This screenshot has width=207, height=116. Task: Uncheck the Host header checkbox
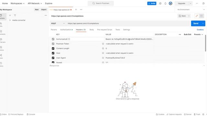click(53, 53)
